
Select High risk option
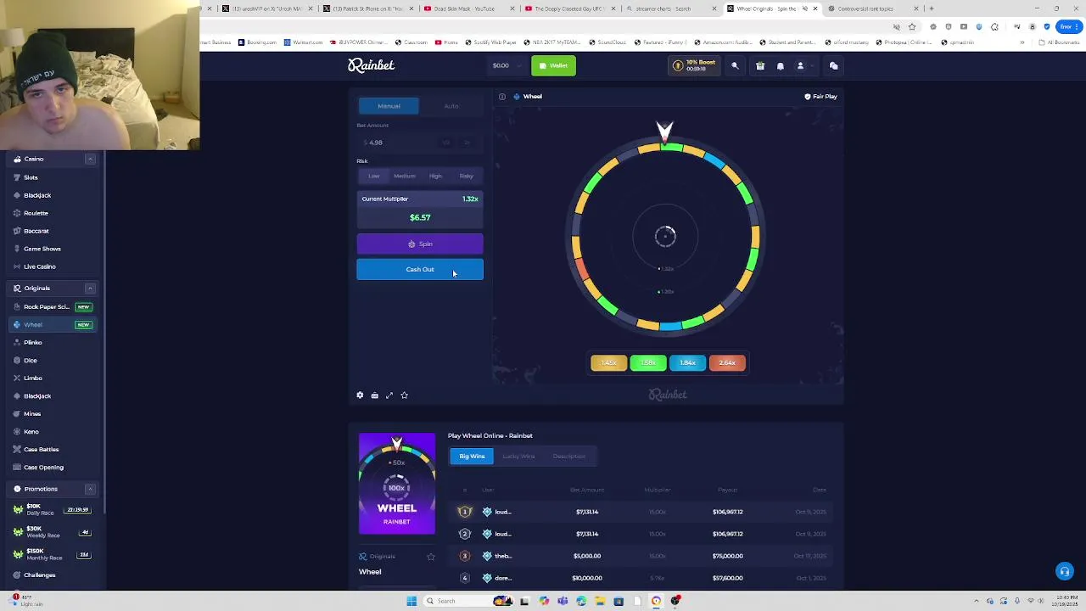click(435, 176)
